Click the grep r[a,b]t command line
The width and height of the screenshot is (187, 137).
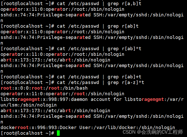71,4
